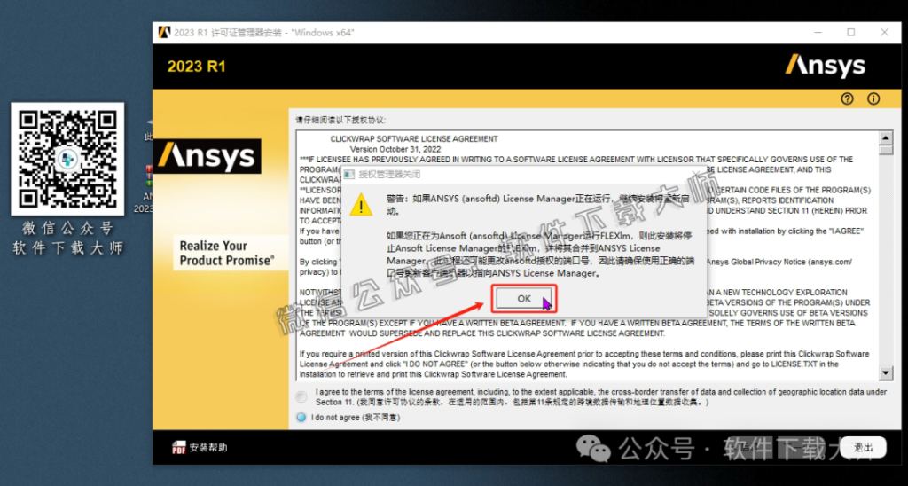Minimize the installer window
Viewport: 908px width, 486px height.
[x=817, y=33]
